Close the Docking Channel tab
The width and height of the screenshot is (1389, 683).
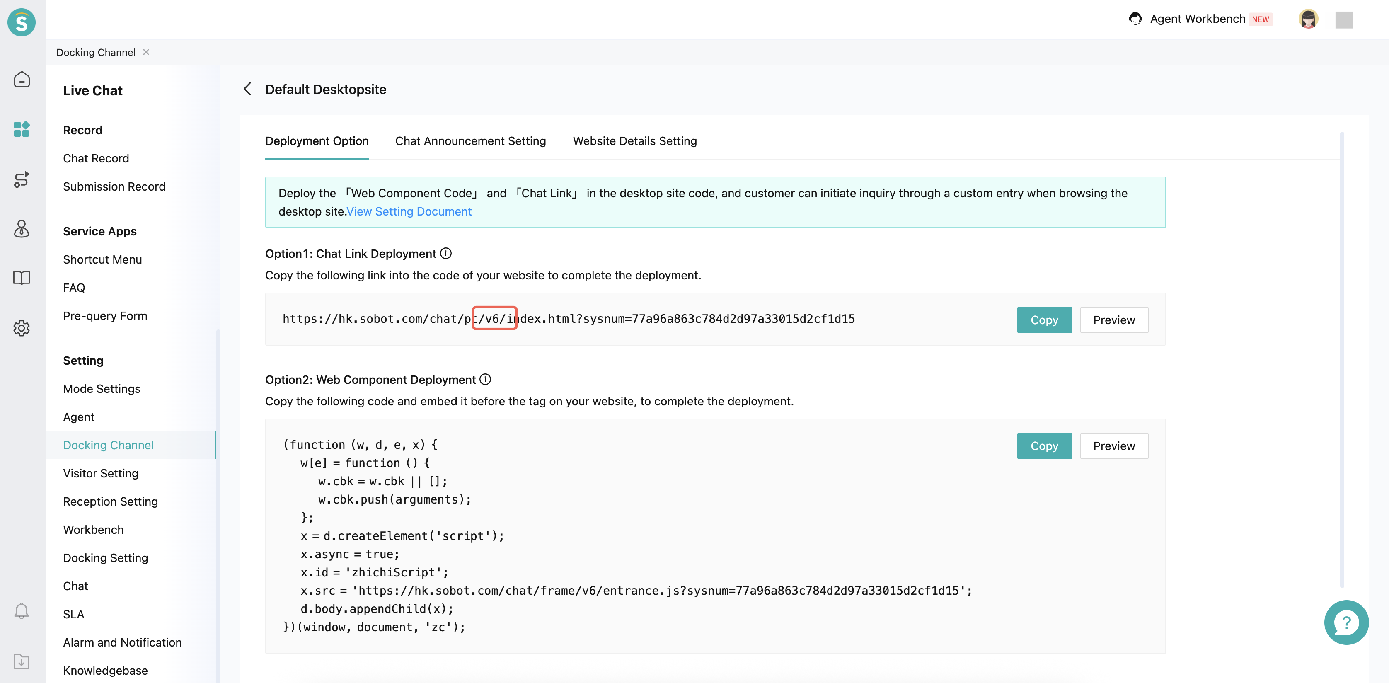click(x=146, y=52)
